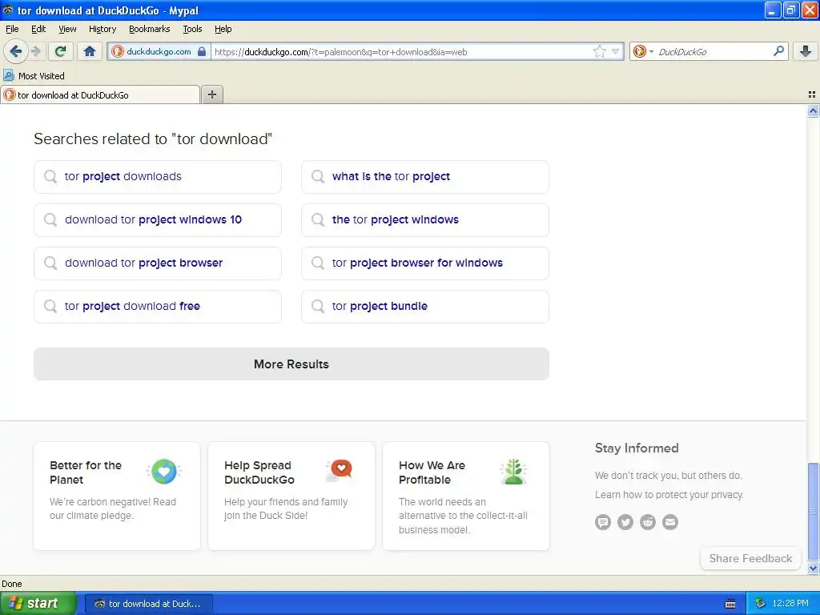This screenshot has width=820, height=615.
Task: Click the tab's DuckDuckGo favicon
Action: pyautogui.click(x=10, y=94)
